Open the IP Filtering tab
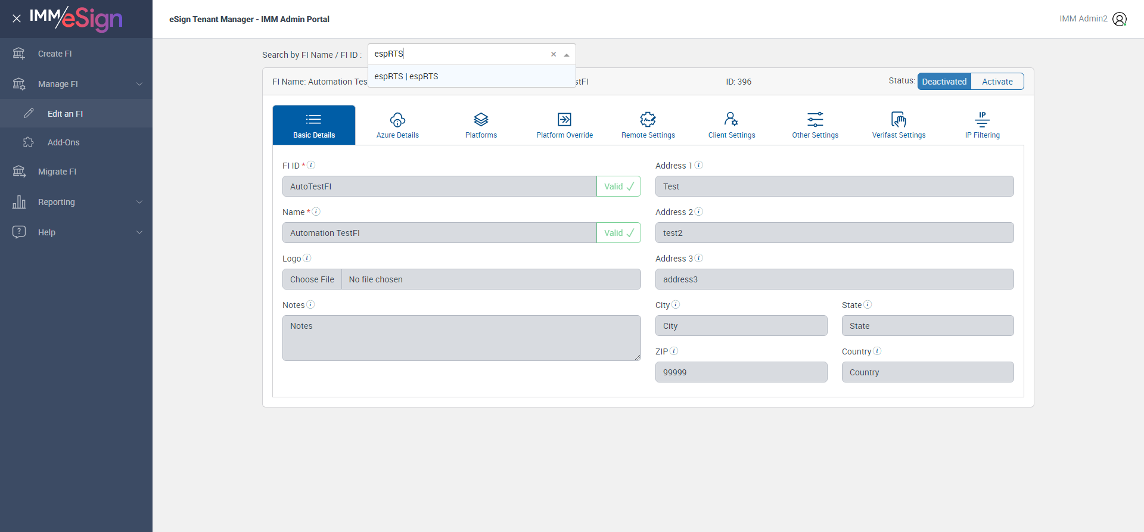 click(x=983, y=125)
